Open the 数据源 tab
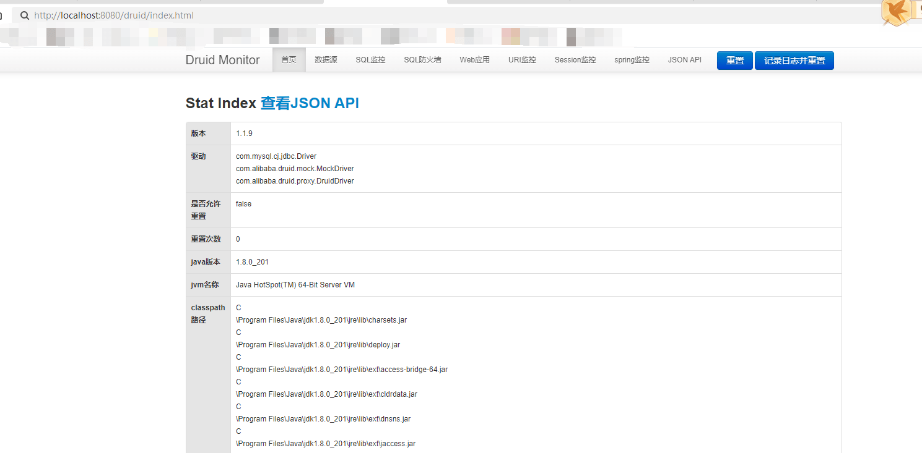Image resolution: width=922 pixels, height=453 pixels. tap(326, 60)
